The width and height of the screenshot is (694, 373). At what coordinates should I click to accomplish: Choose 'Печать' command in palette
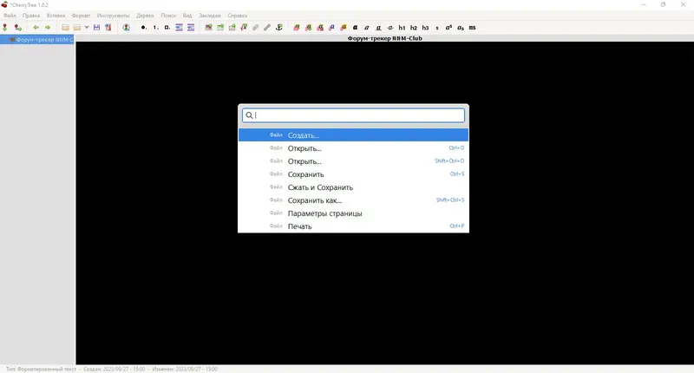click(353, 226)
